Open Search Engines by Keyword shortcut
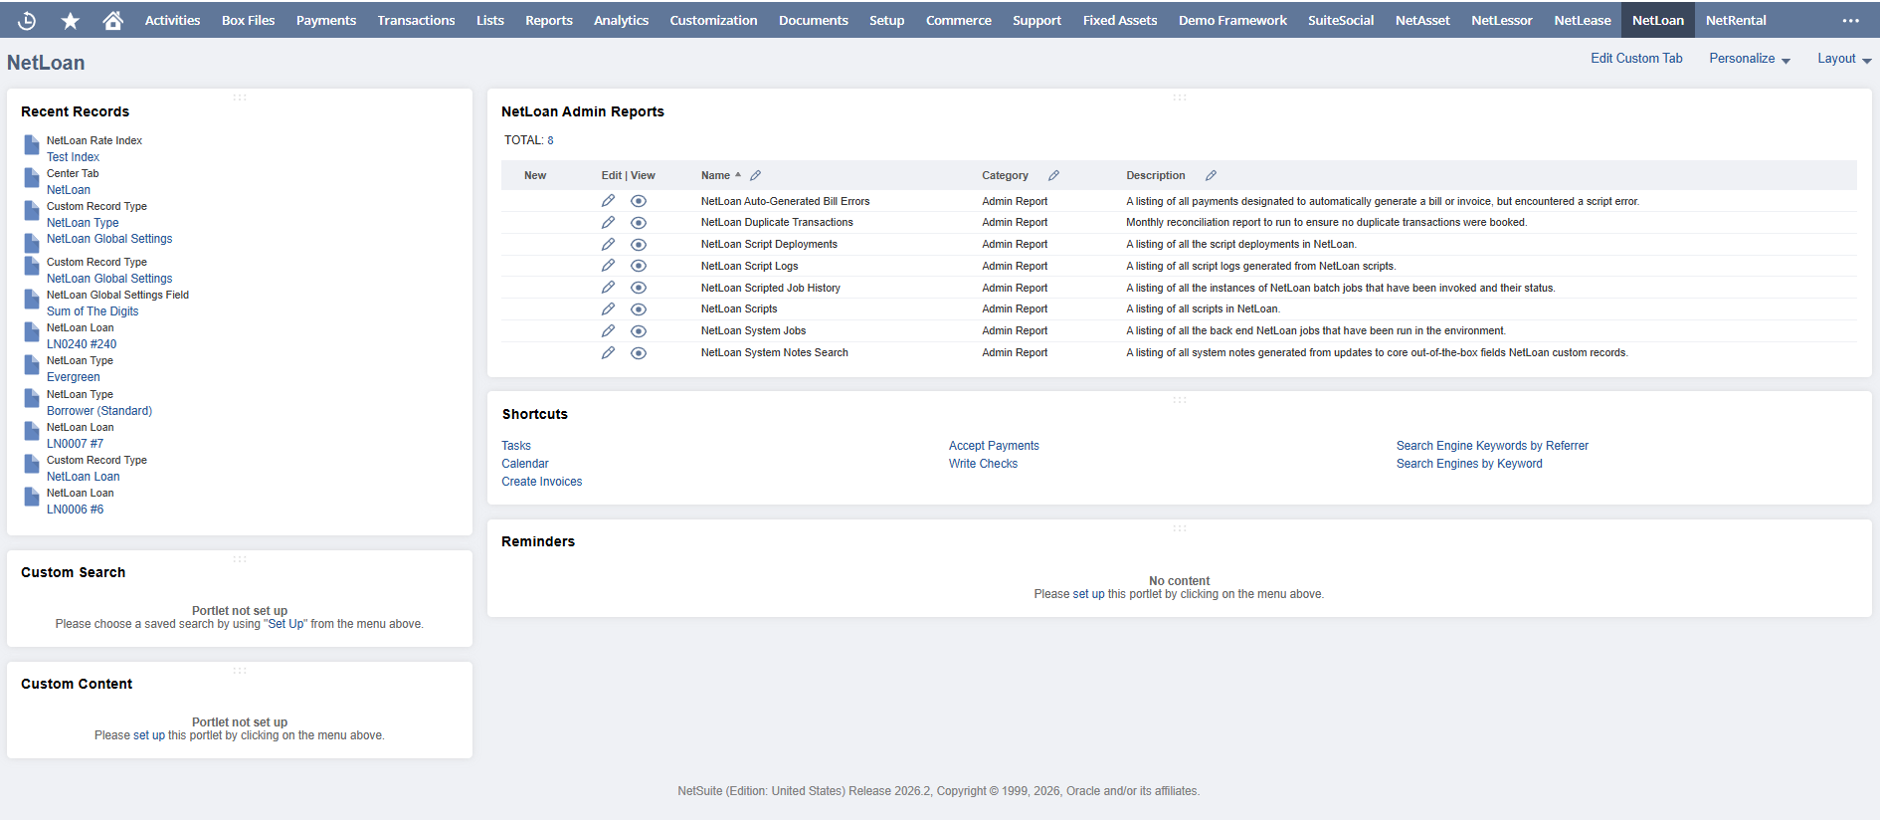1880x820 pixels. click(x=1469, y=464)
